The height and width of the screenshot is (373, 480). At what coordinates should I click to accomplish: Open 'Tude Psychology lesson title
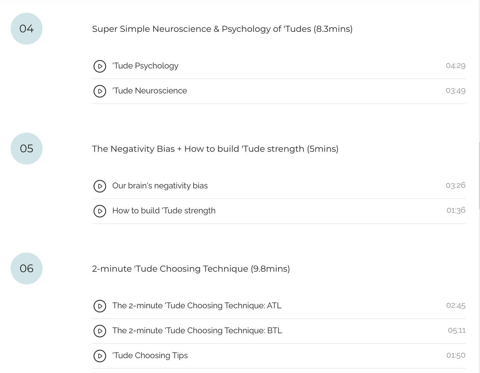pyautogui.click(x=145, y=66)
